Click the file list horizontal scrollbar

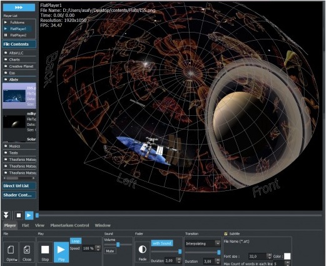coord(19,178)
